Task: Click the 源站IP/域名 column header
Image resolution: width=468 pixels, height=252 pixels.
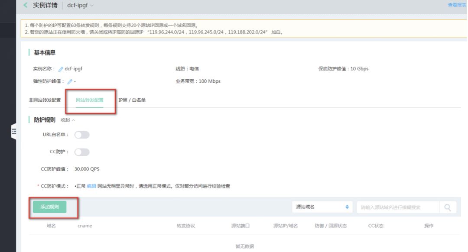Action: (x=285, y=226)
